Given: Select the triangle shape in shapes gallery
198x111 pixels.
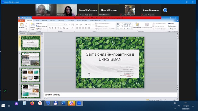Looking at the screenshot, I should 118,26.
